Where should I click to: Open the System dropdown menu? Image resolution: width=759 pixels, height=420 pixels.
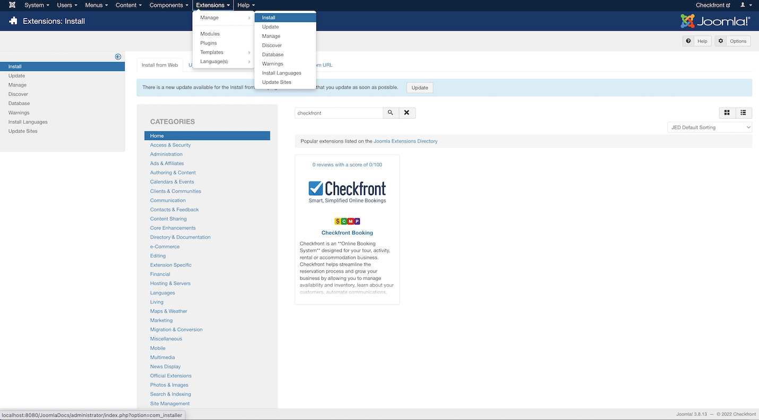[37, 5]
